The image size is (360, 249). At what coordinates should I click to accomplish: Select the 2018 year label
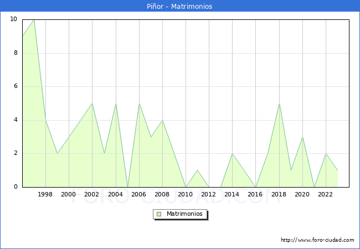pos(279,194)
